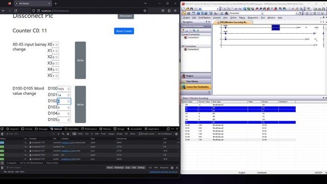Click the Firefox extensions icon
Viewport: 327px width, 184px height.
[x=169, y=11]
